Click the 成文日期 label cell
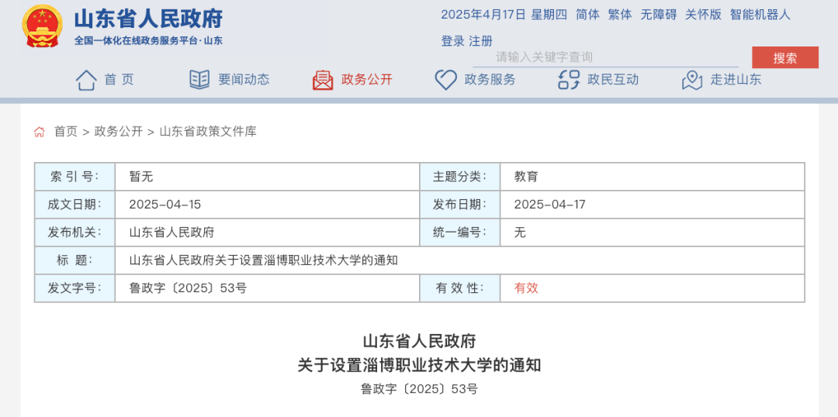Image resolution: width=838 pixels, height=417 pixels. (x=74, y=205)
